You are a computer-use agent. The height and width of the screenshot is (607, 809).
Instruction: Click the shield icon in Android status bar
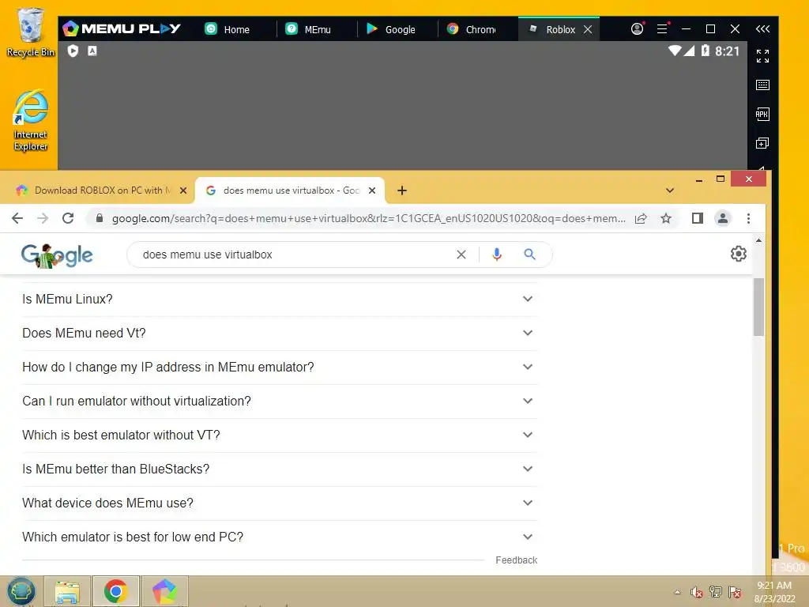[73, 51]
